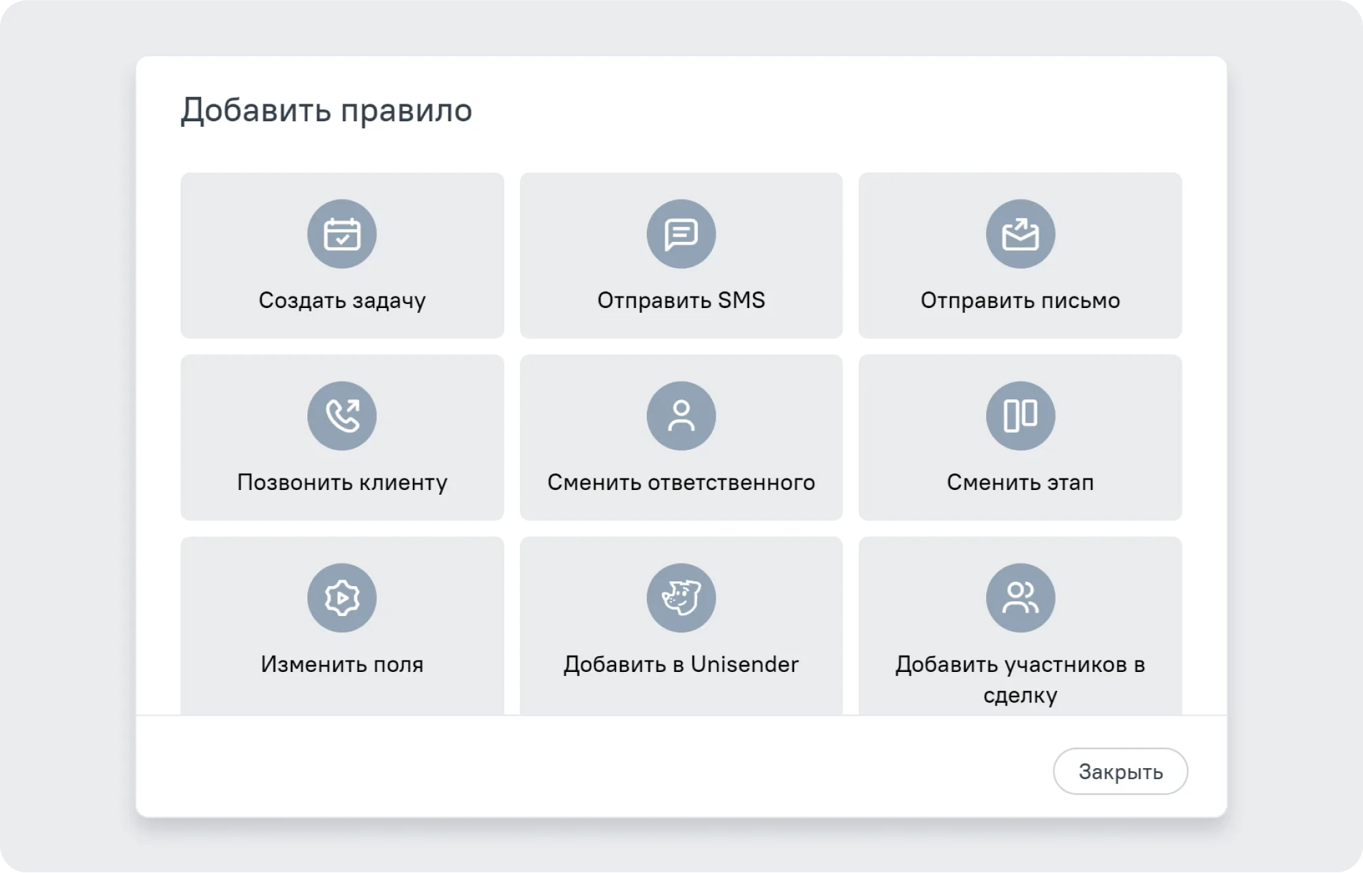Select the Изменить поля label

(342, 664)
